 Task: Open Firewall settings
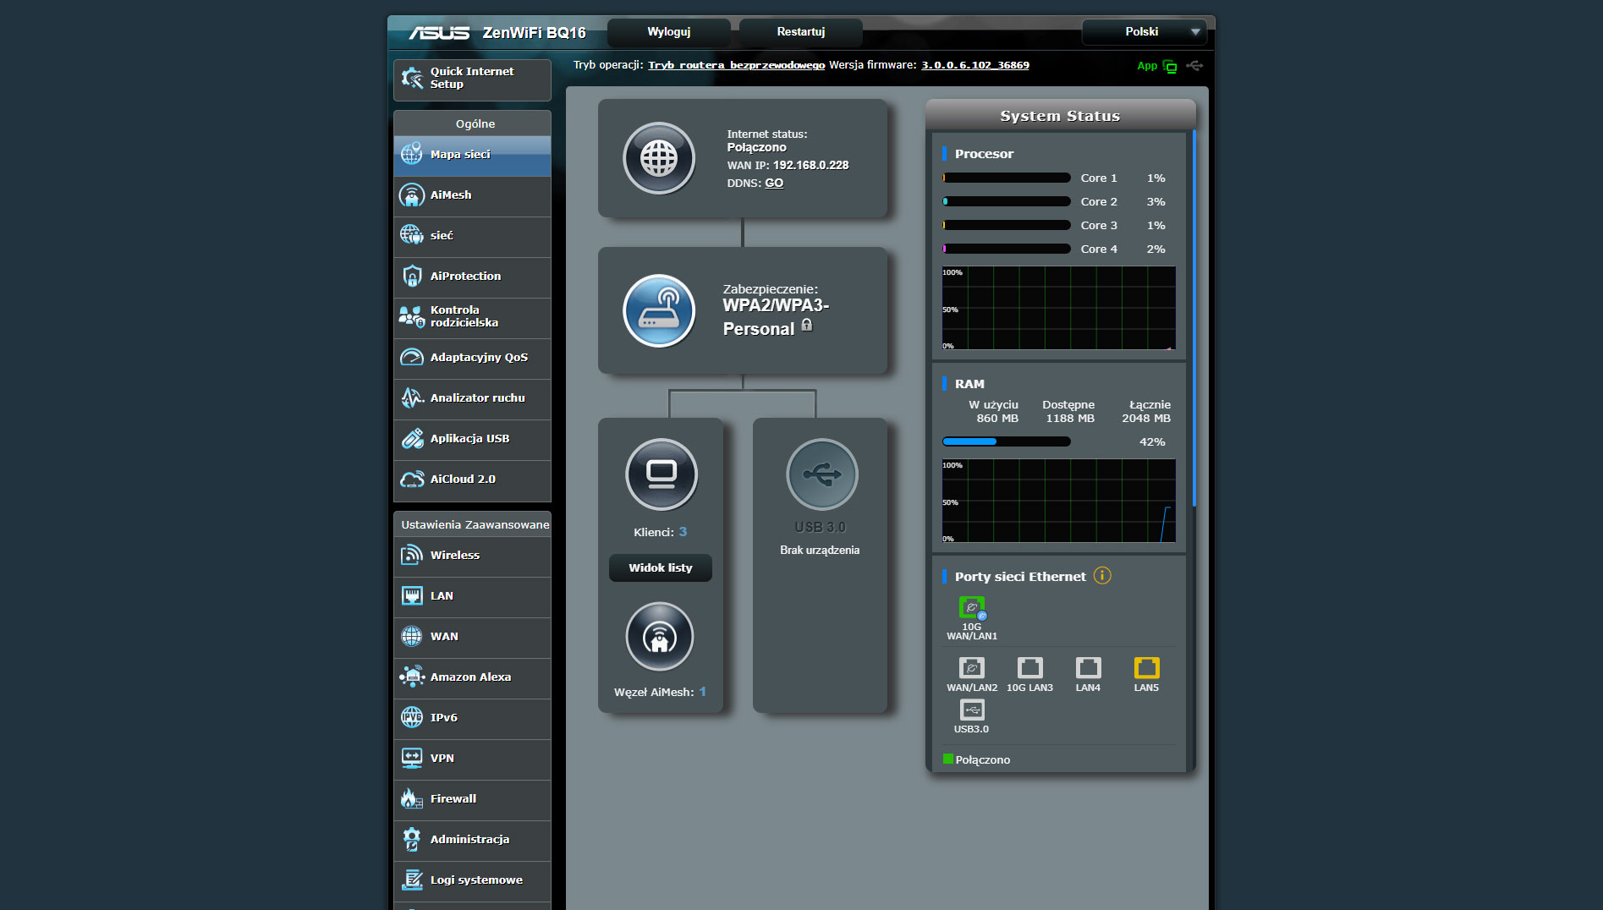click(472, 799)
